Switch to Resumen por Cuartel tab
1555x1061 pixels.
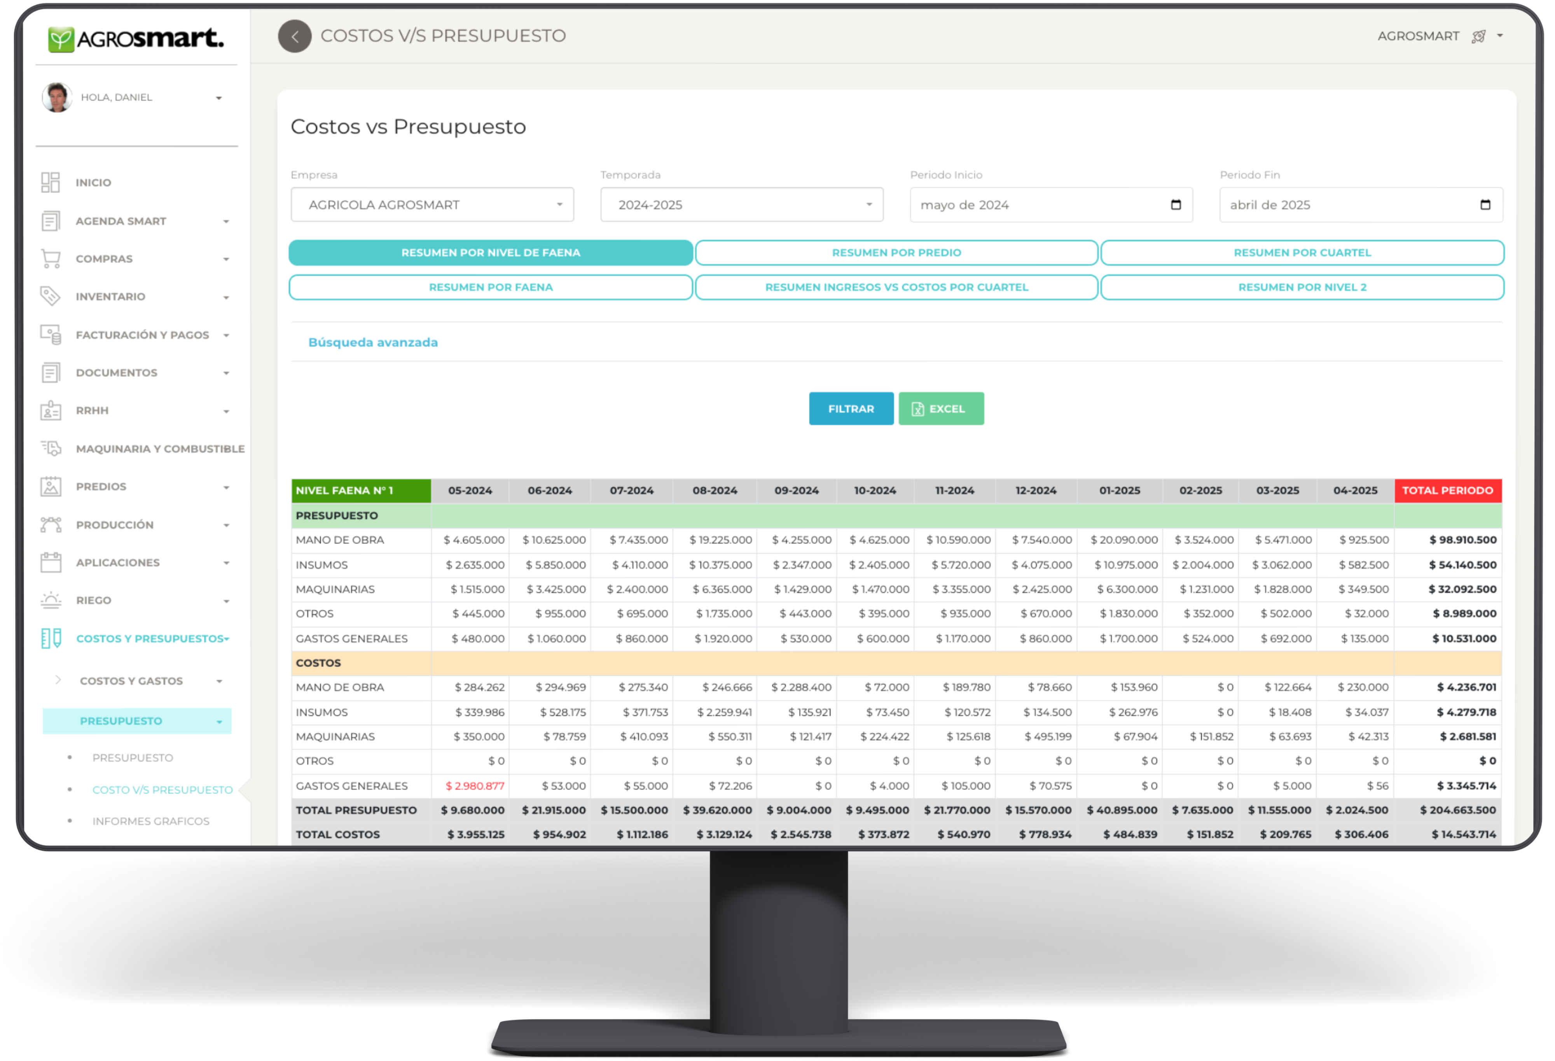click(x=1302, y=252)
